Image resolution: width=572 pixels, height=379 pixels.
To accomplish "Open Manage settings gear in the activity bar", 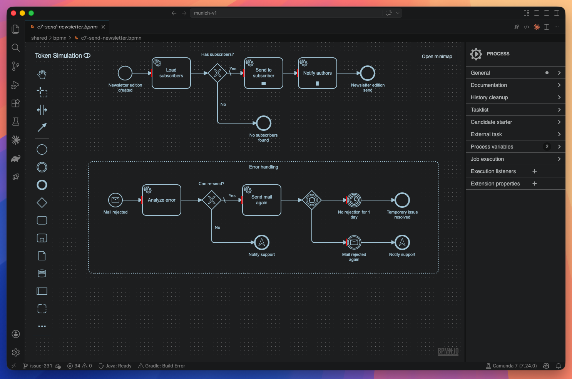I will 16,352.
